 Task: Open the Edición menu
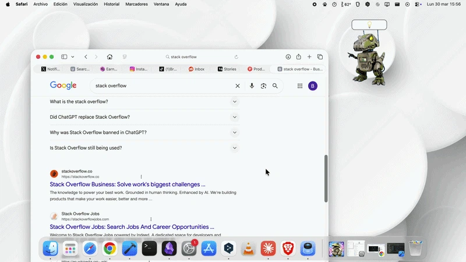click(x=61, y=4)
